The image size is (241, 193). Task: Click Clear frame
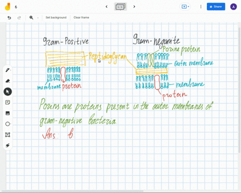click(81, 18)
